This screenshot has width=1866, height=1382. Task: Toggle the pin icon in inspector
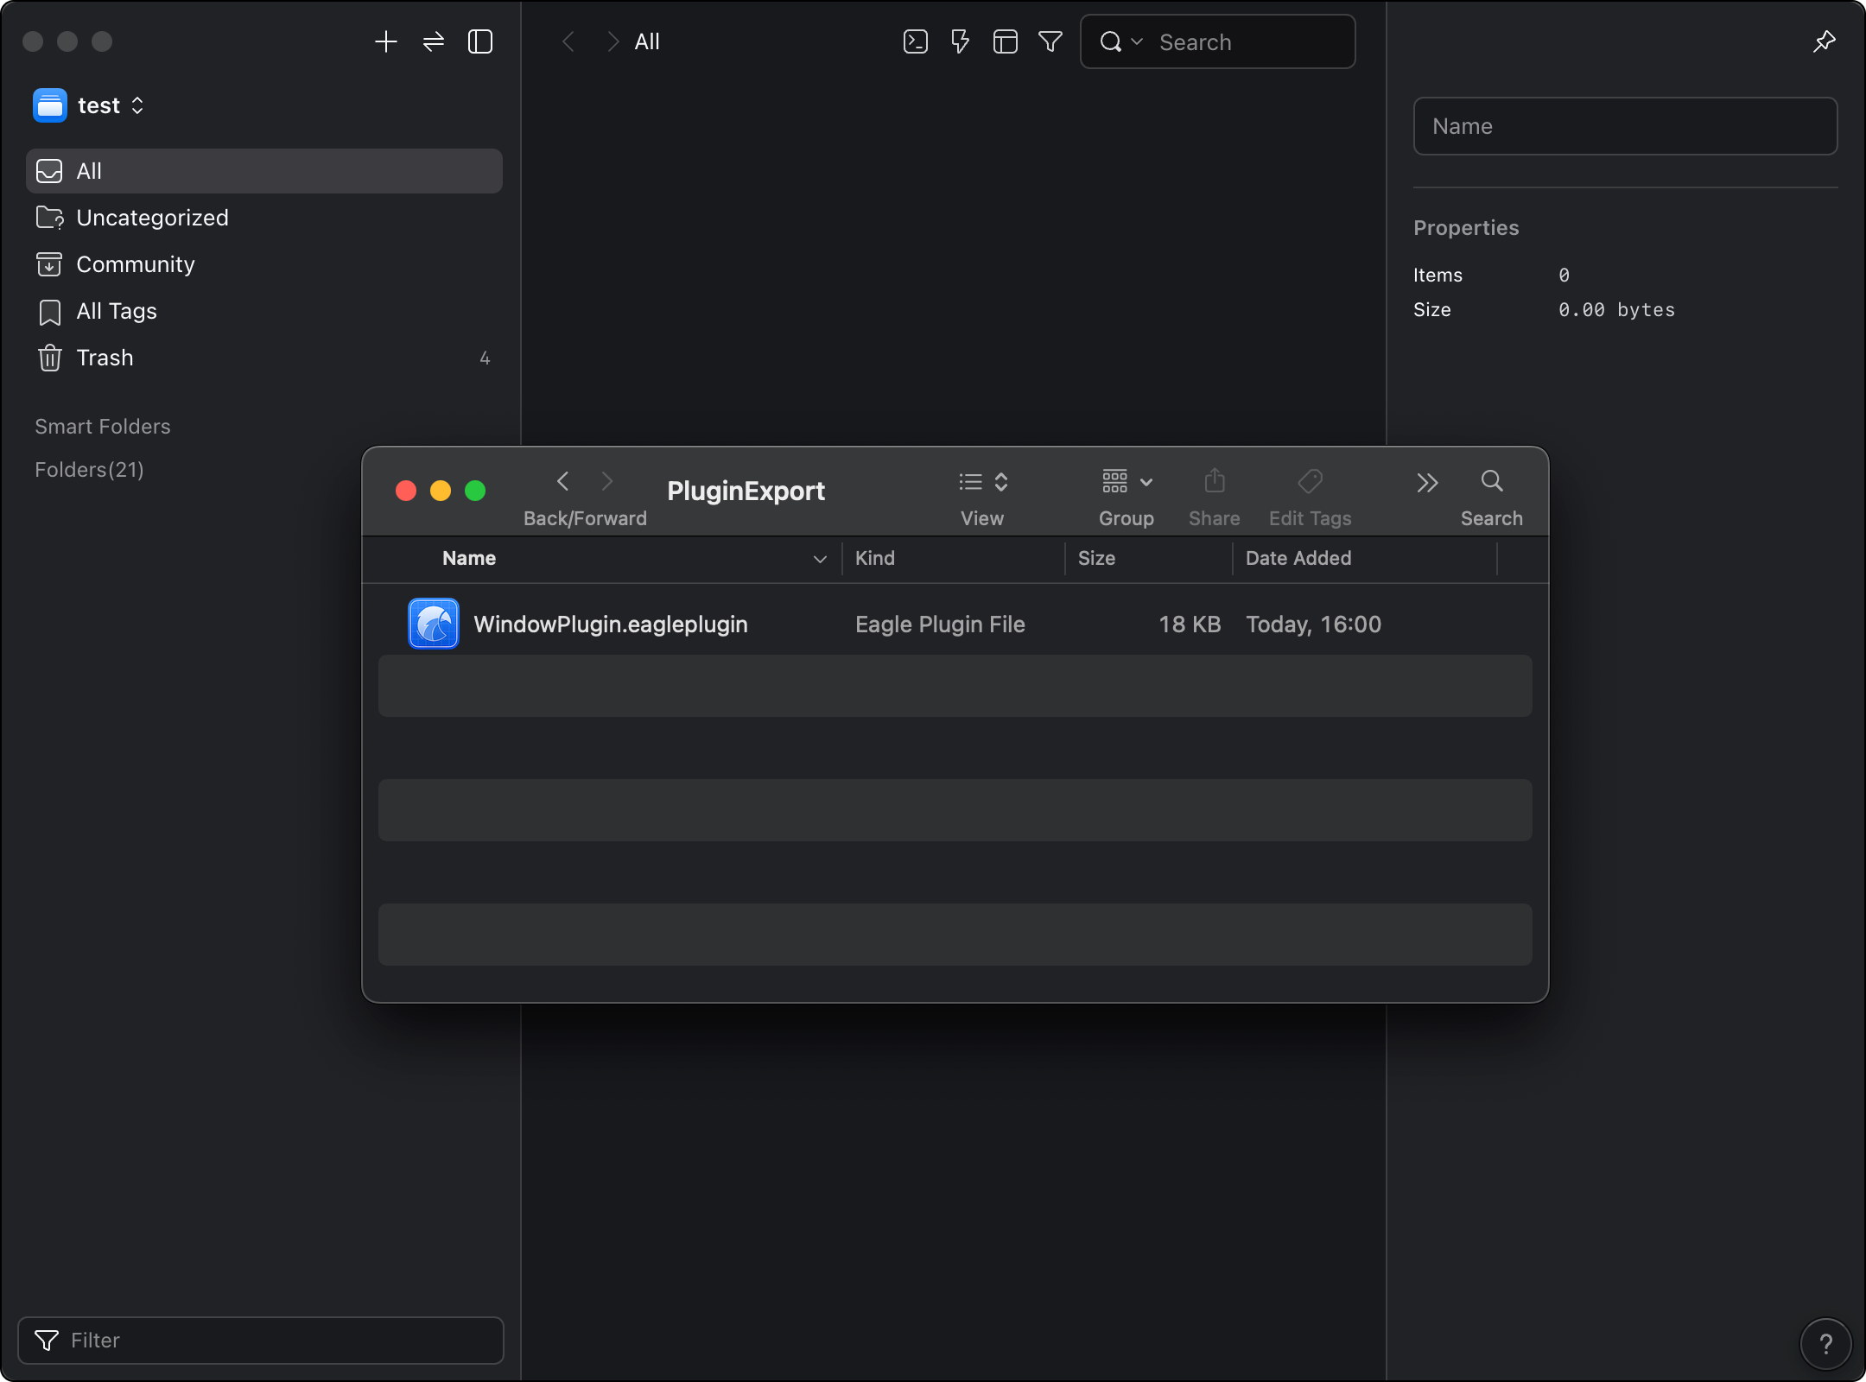[x=1824, y=41]
